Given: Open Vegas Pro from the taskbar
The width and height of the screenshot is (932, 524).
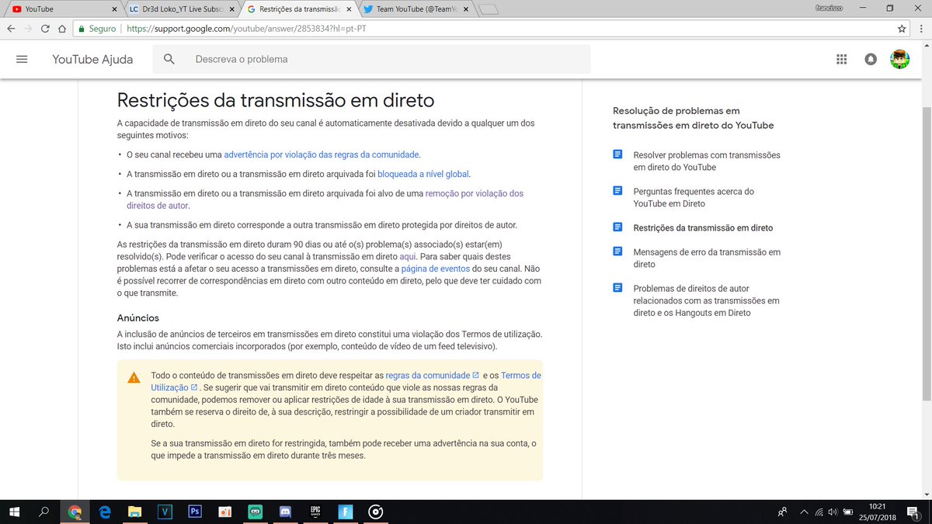Looking at the screenshot, I should [165, 512].
